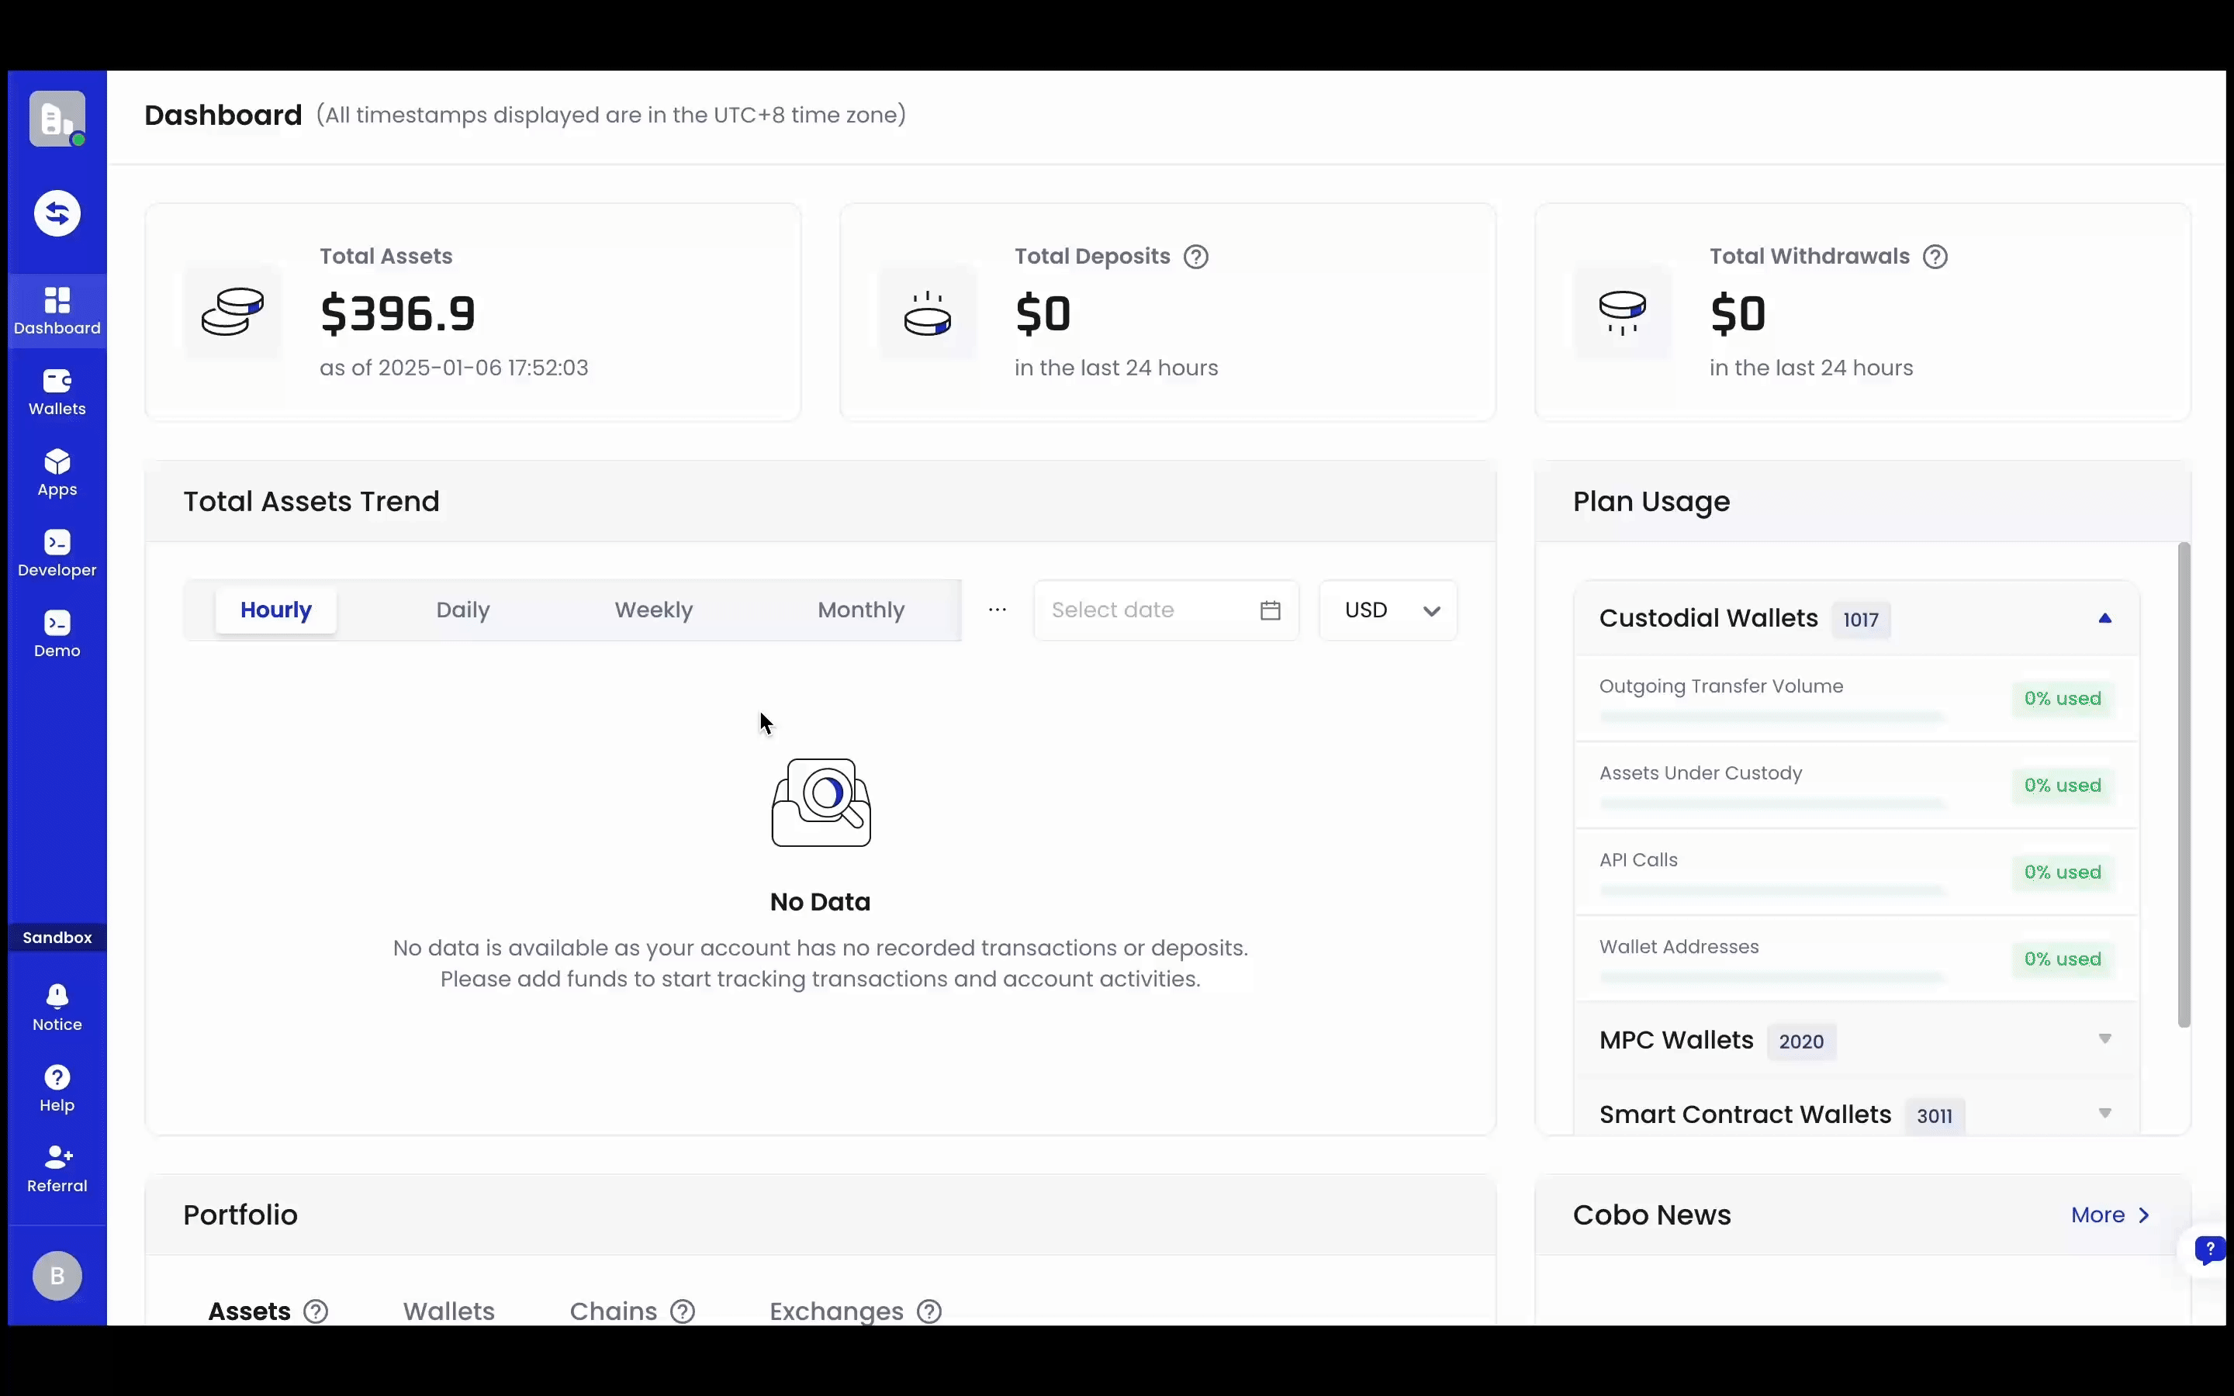2234x1396 pixels.
Task: Select the Weekly trend interval
Action: [x=654, y=610]
